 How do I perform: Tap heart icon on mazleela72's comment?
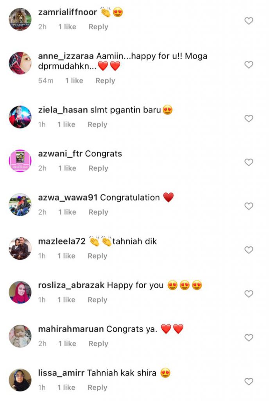pyautogui.click(x=249, y=250)
